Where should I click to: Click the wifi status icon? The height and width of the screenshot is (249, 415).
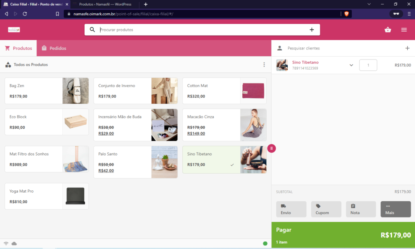[6, 243]
